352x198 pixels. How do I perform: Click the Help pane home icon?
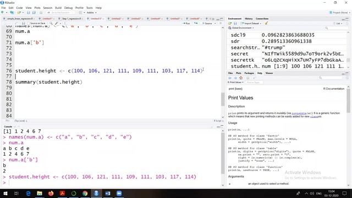pos(241,78)
